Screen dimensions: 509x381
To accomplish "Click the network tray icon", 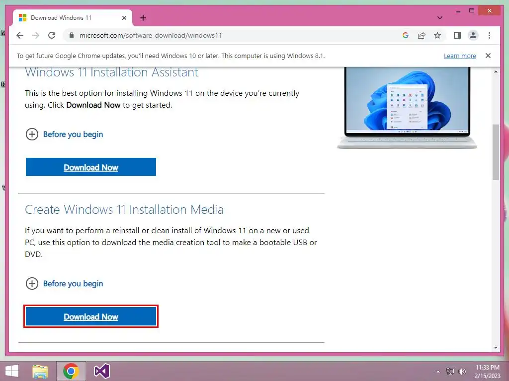I will (450, 372).
